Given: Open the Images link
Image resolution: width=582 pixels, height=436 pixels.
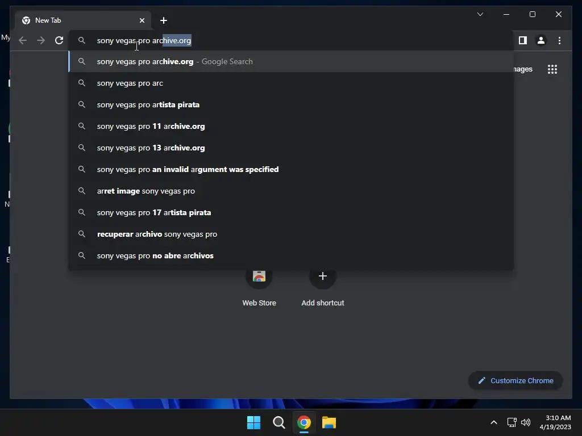Looking at the screenshot, I should tap(523, 69).
